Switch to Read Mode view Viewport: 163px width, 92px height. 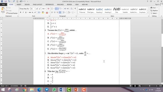click(130, 86)
